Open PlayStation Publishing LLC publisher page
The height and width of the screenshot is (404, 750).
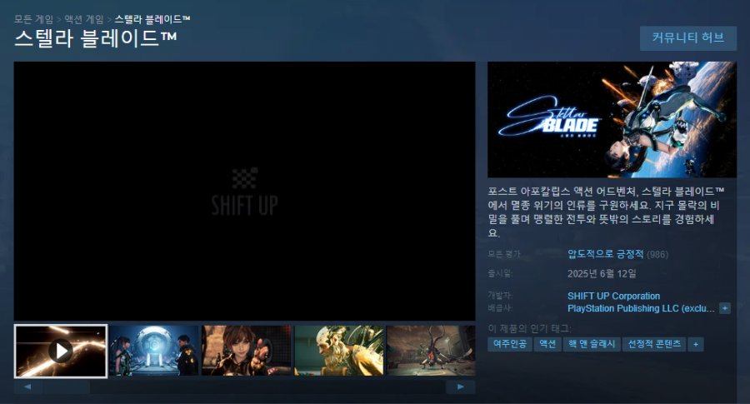point(641,308)
